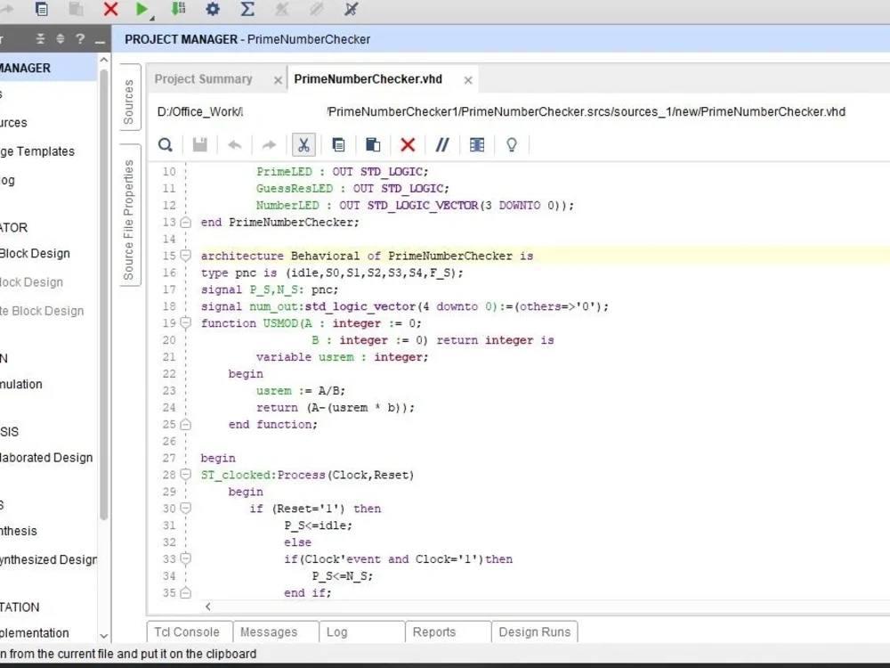Viewport: 890px width, 668px height.
Task: Click the main toolbar paste icon
Action: 76,9
